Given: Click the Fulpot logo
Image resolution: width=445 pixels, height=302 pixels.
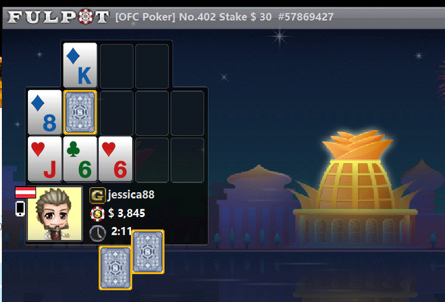Looking at the screenshot, I should pos(58,16).
